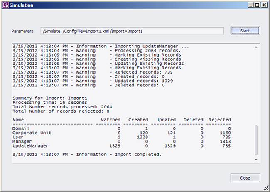This screenshot has height=192, width=270.
Task: Click the Matched column header in the summary
Action: (110, 120)
